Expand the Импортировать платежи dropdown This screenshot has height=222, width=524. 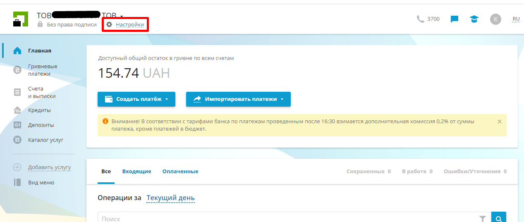coord(238,99)
